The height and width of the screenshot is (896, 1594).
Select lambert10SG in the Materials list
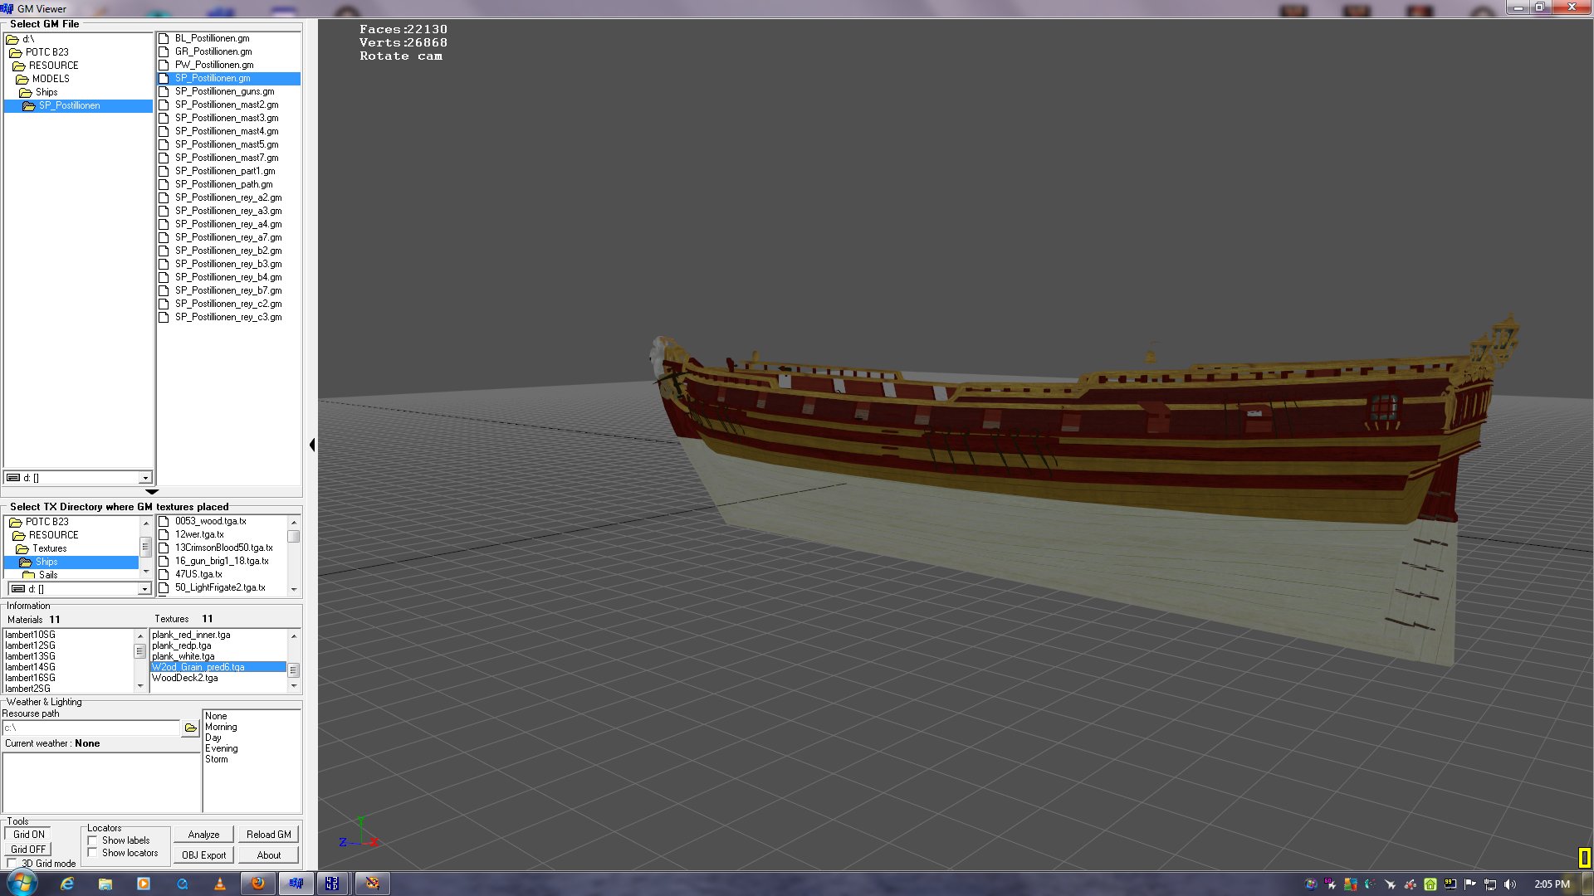[31, 635]
